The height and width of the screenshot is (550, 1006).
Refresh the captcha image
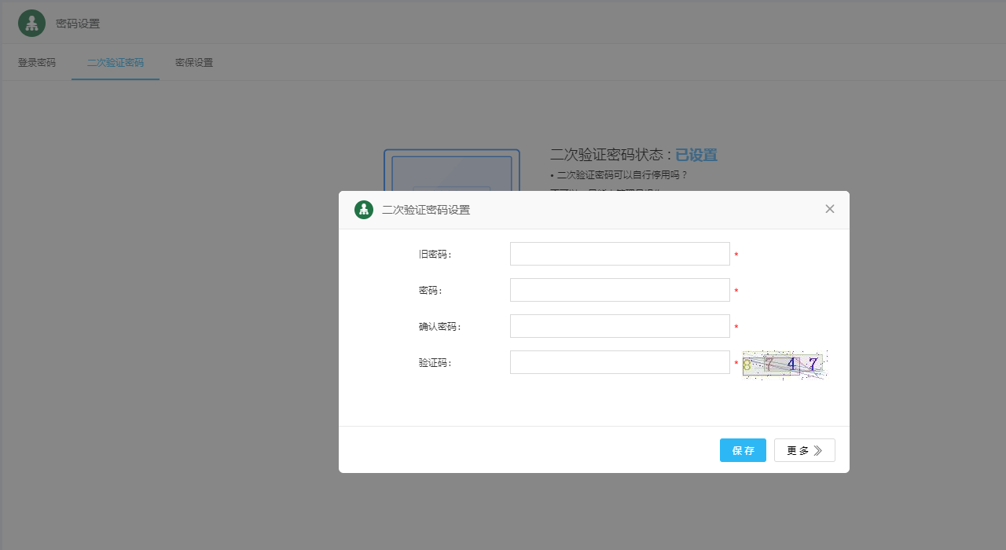pyautogui.click(x=784, y=365)
